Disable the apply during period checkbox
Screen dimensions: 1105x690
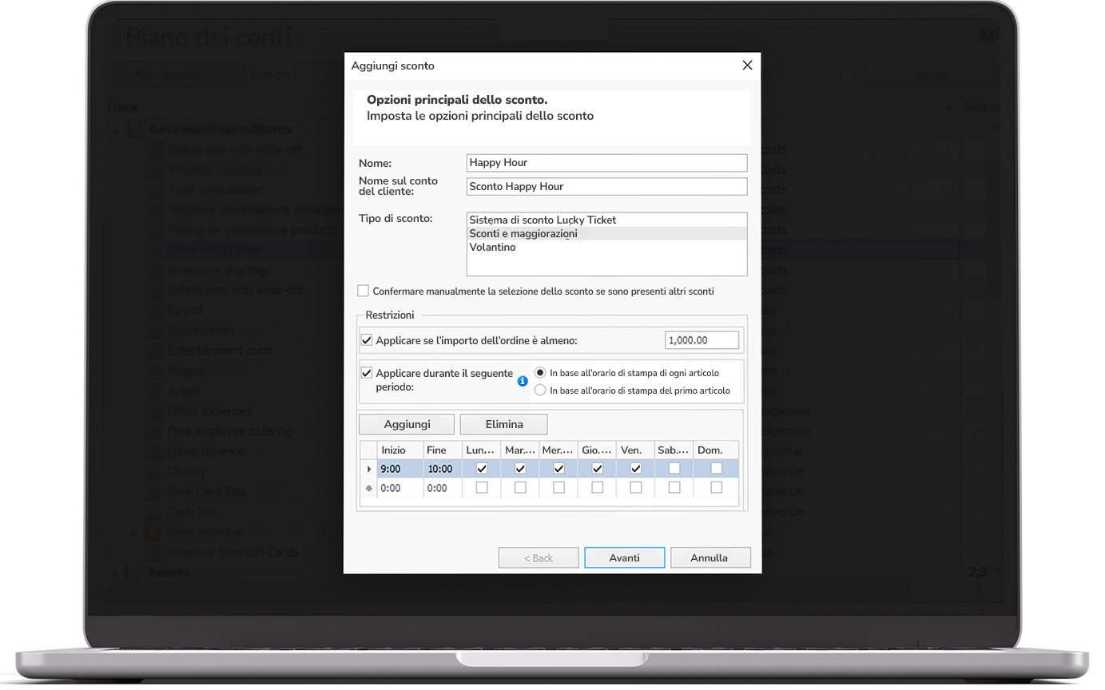click(x=367, y=373)
